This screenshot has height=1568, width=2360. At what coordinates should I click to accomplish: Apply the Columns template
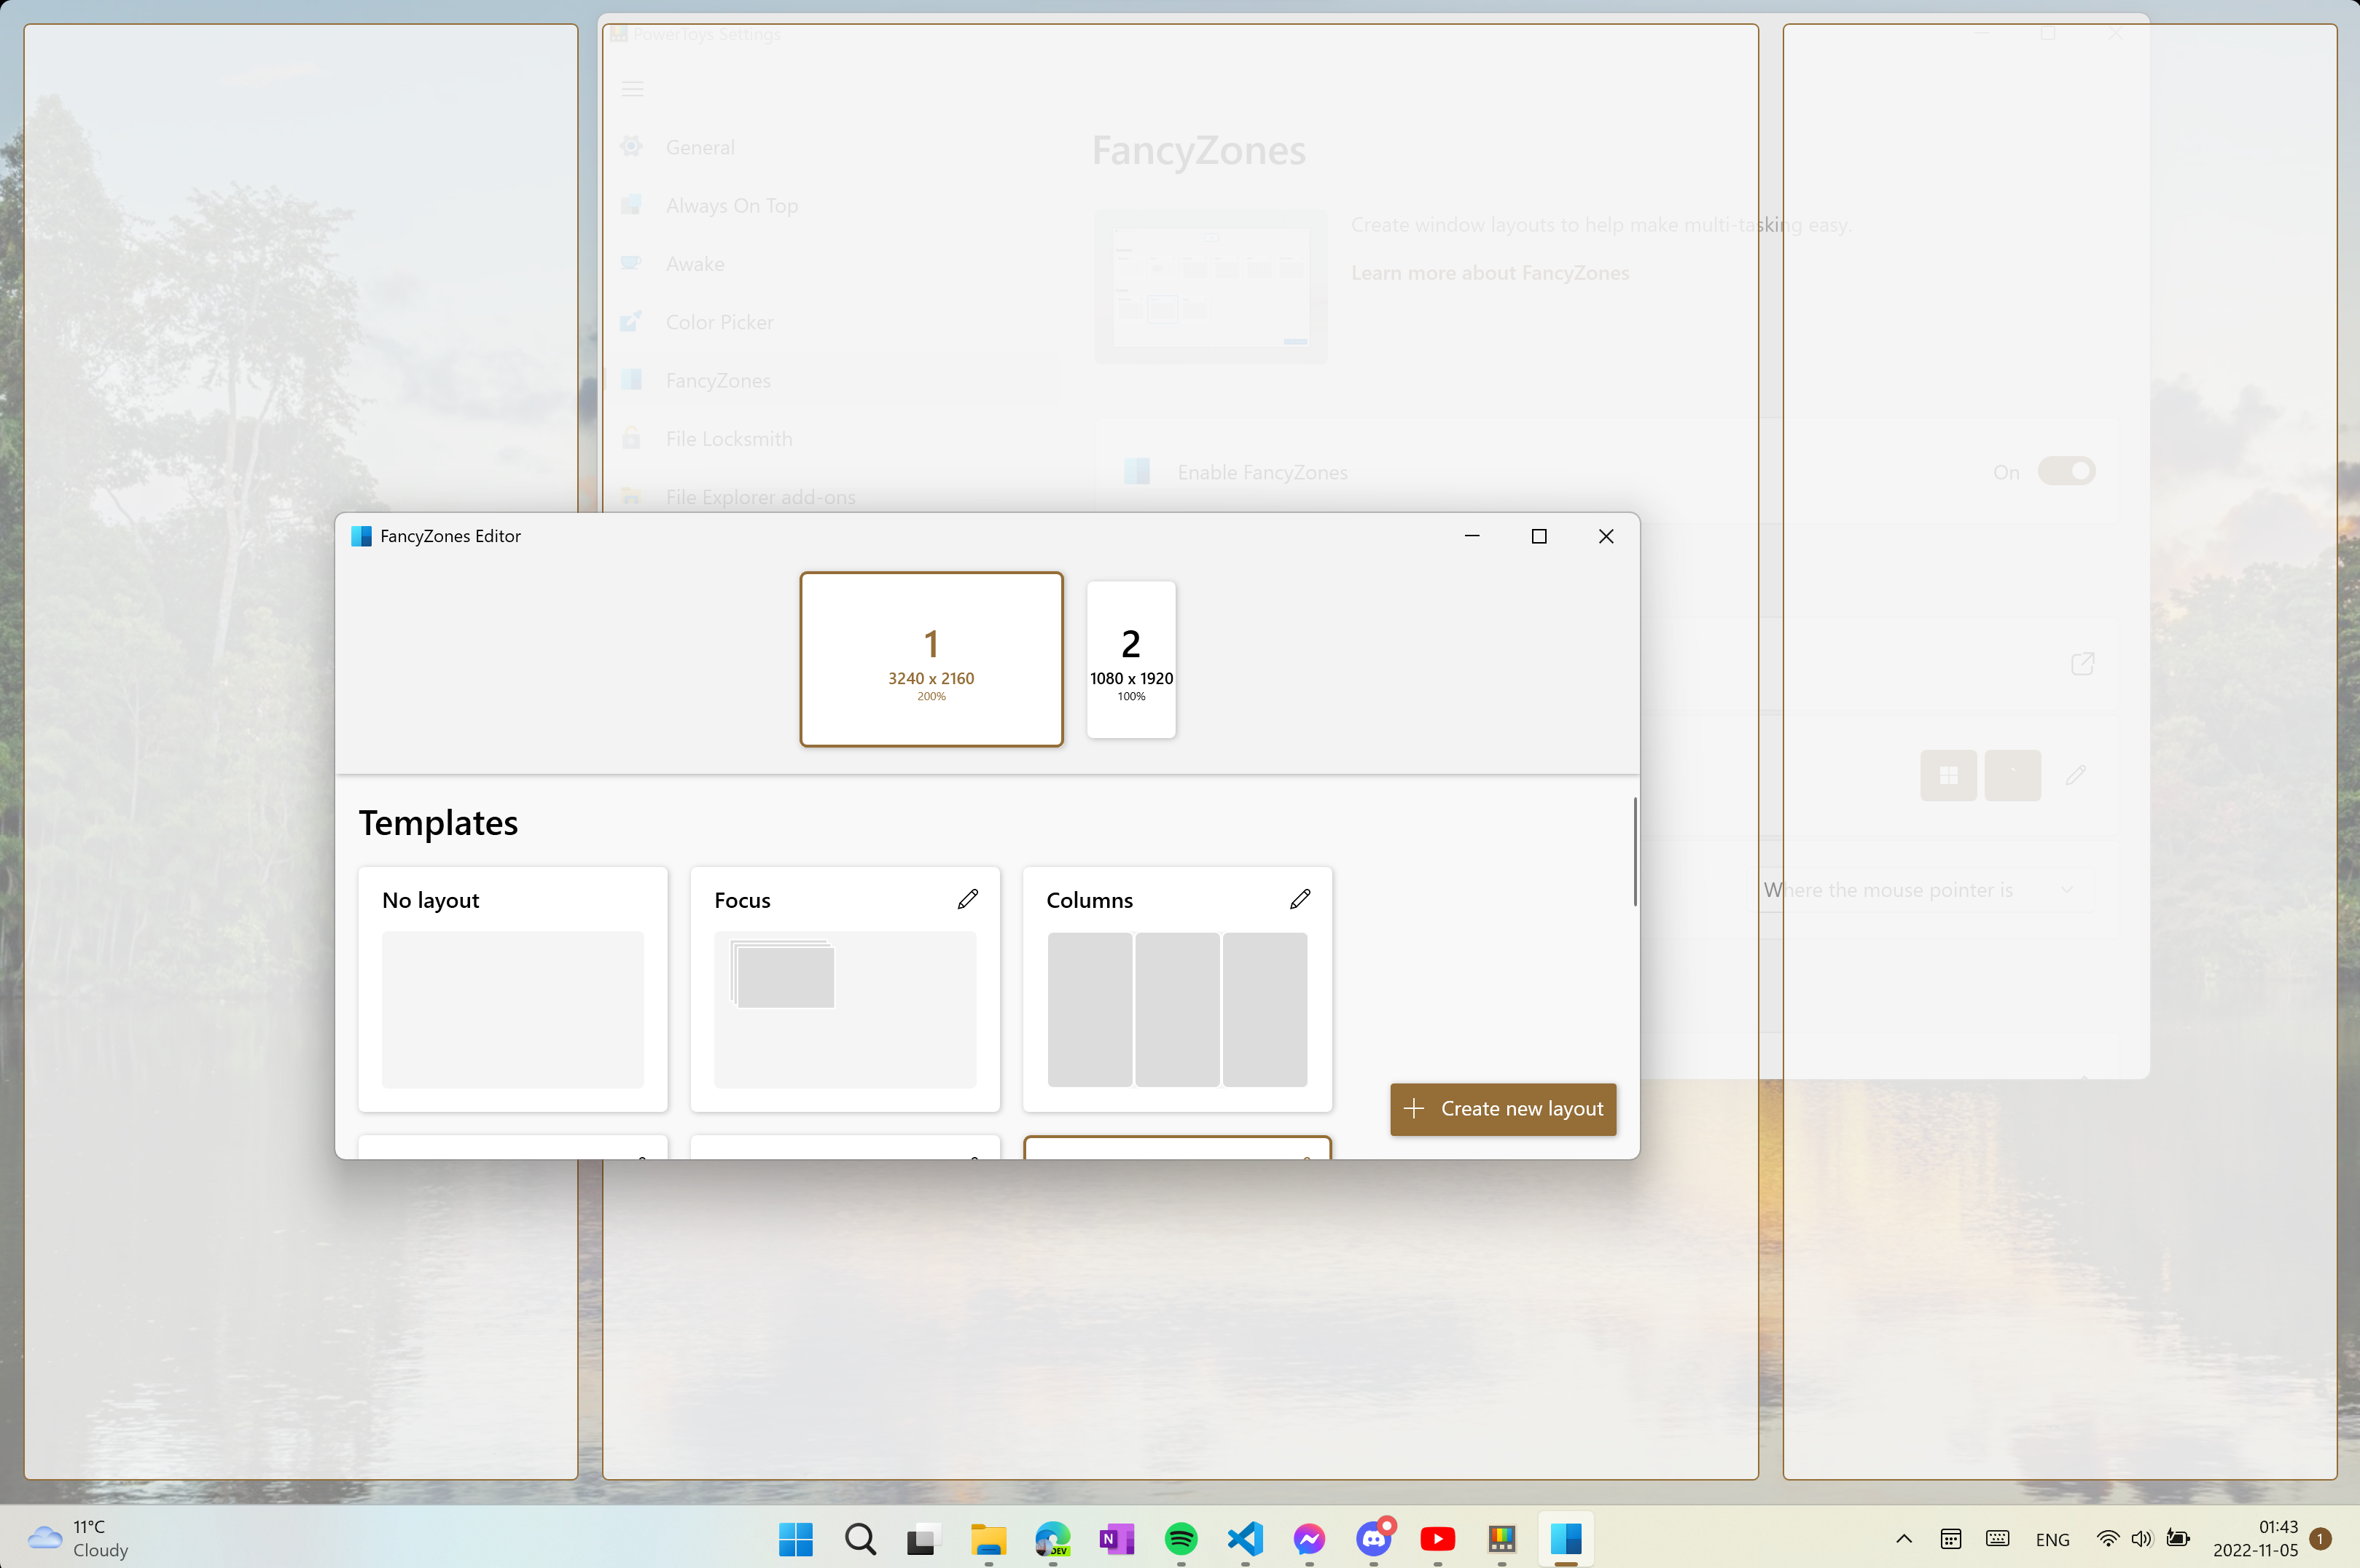pyautogui.click(x=1177, y=1009)
